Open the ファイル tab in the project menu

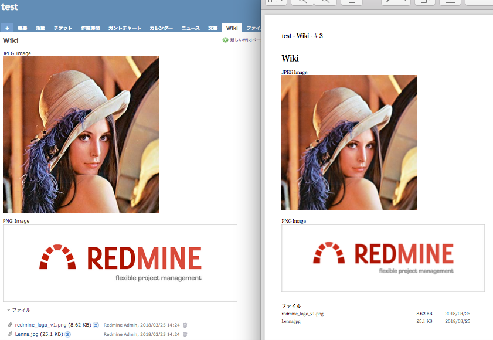click(x=253, y=28)
